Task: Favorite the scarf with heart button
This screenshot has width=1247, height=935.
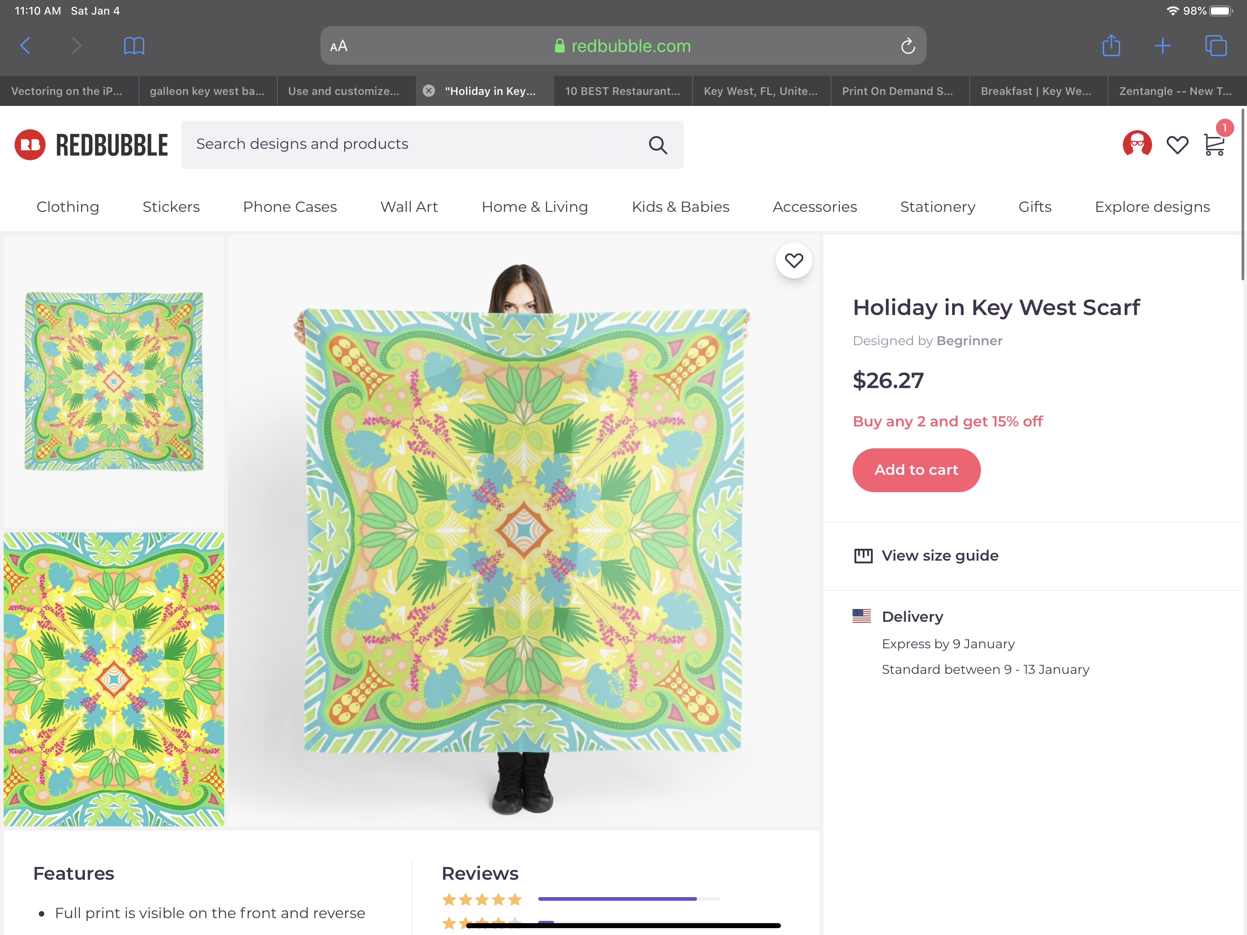Action: [794, 261]
